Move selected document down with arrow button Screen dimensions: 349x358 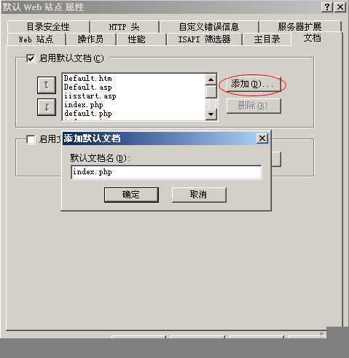tap(47, 107)
